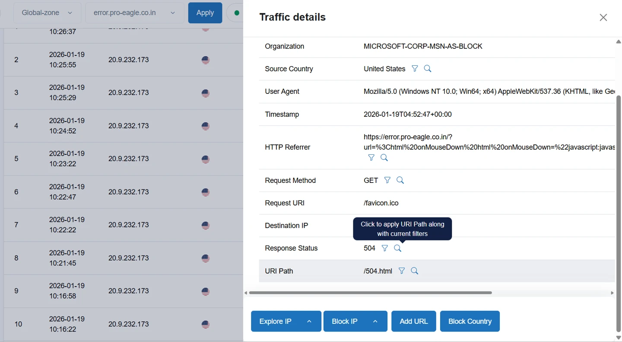622x342 pixels.
Task: Apply filter on URI Path /504.html
Action: click(402, 271)
